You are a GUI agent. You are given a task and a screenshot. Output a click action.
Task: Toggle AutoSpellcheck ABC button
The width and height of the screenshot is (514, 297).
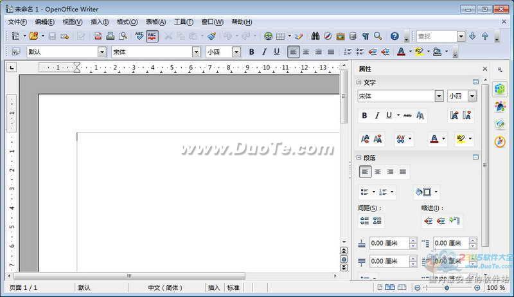tap(152, 36)
